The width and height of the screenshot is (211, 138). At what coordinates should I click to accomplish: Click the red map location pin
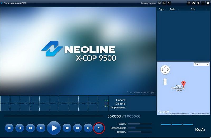(184, 83)
